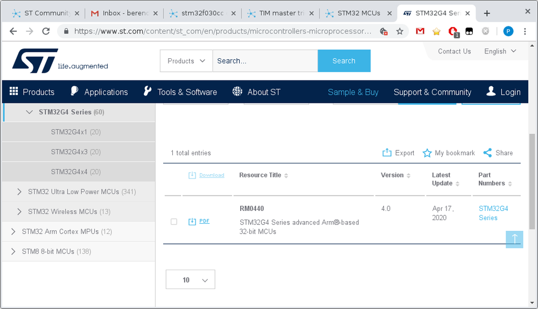Expand STM32 Wireless MCUs node
This screenshot has width=538, height=309.
click(19, 212)
